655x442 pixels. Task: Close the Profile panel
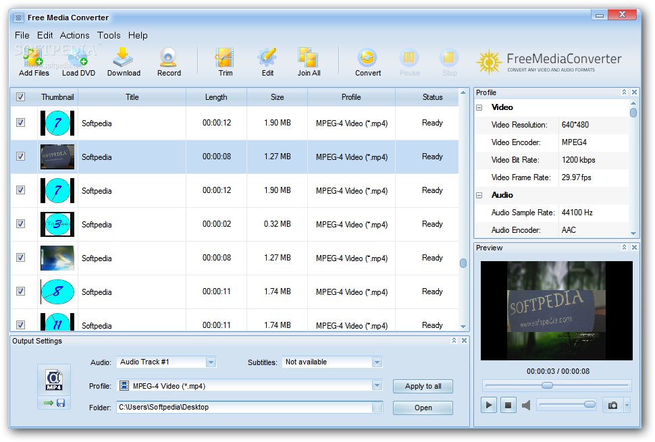point(634,92)
